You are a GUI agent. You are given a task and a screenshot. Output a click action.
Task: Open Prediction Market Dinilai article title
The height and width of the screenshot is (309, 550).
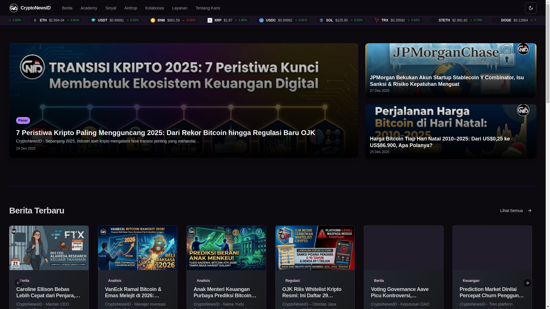coord(492,292)
